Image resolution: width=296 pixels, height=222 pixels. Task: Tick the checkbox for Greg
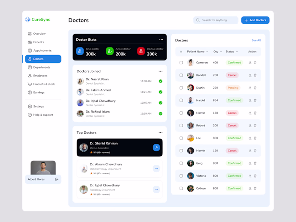click(x=181, y=163)
